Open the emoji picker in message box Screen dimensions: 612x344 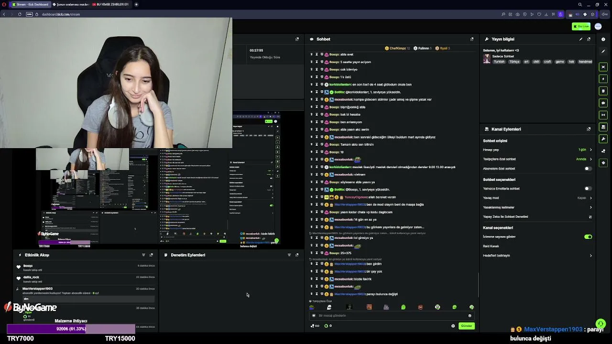[470, 315]
